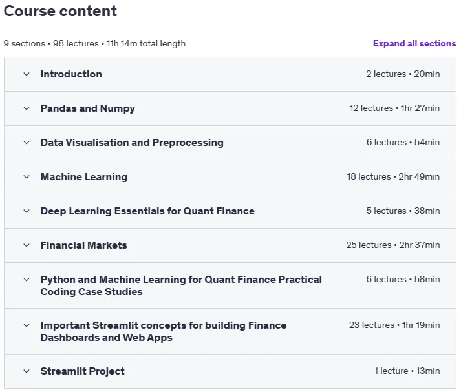This screenshot has height=392, width=461.
Task: Select the Financial Markets section title
Action: click(x=84, y=245)
